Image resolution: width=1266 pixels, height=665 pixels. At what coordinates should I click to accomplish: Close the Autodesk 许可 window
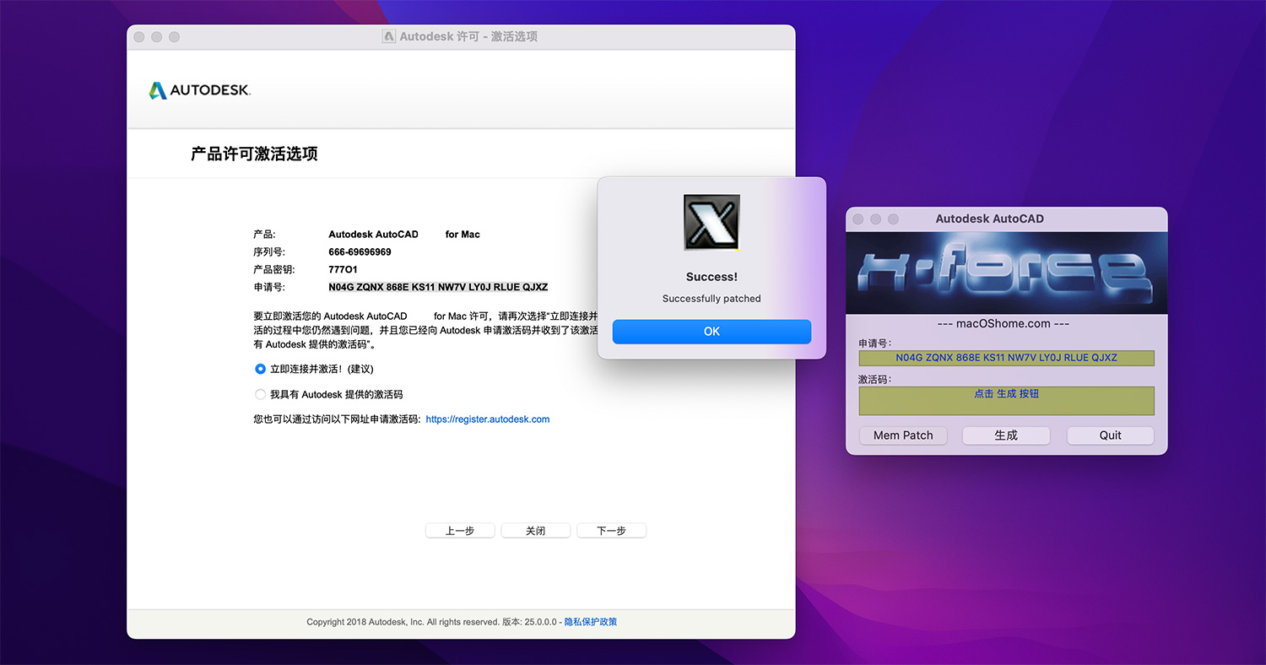pos(138,37)
